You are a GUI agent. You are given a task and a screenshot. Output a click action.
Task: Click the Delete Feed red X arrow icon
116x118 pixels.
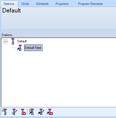[x=50, y=112]
